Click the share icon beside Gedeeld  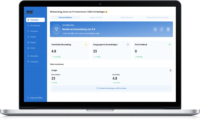coord(28,37)
